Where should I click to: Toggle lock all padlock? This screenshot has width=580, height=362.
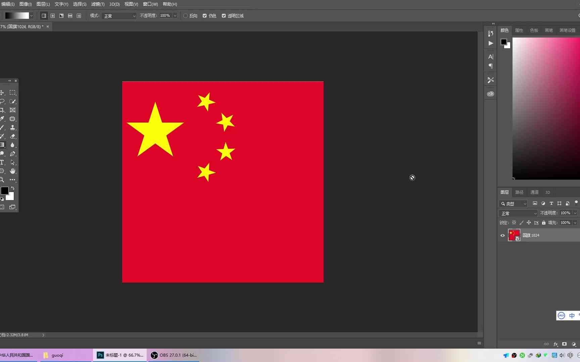coord(544,223)
